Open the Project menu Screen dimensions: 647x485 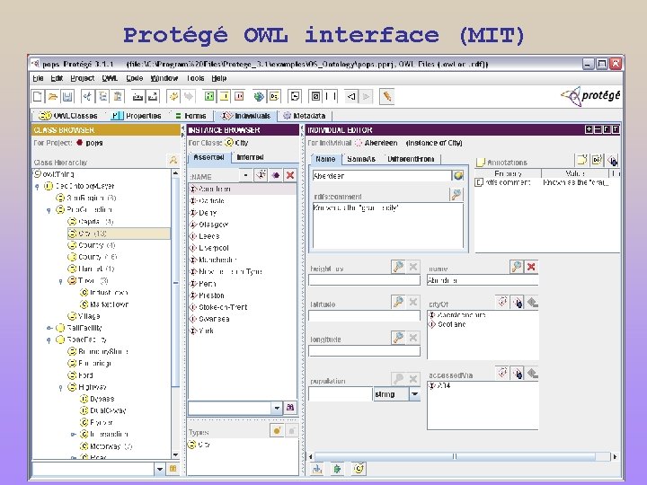[82, 78]
